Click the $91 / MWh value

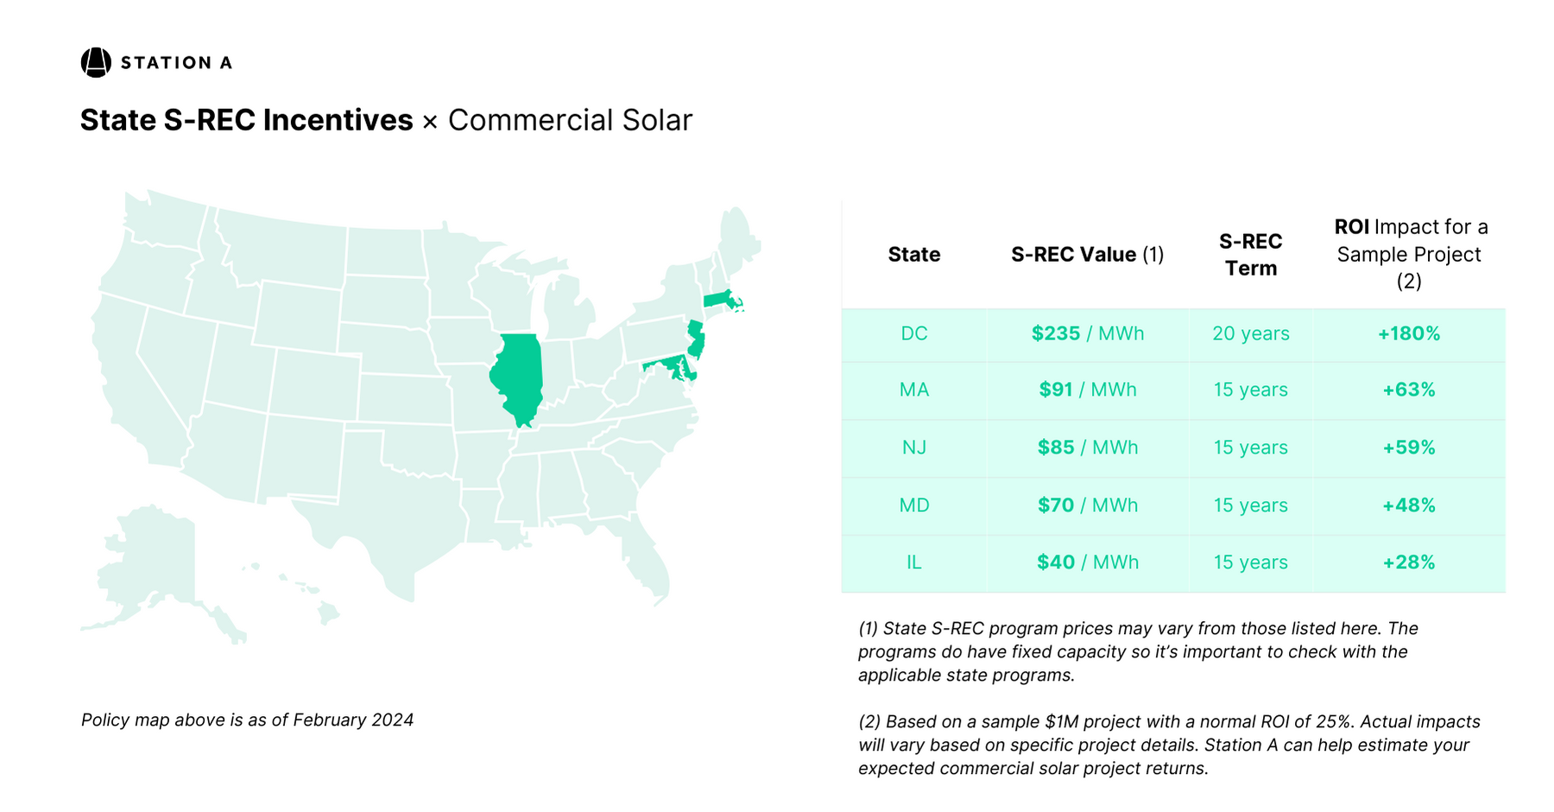click(1087, 390)
